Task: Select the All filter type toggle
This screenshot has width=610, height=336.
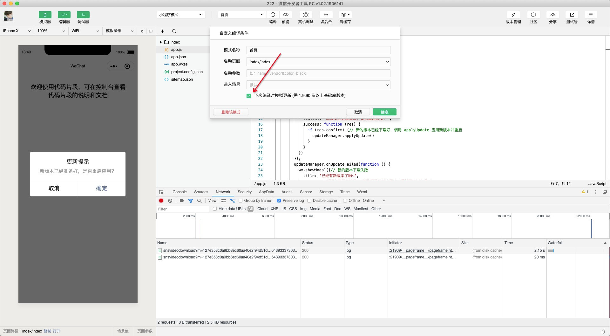Action: tap(251, 209)
